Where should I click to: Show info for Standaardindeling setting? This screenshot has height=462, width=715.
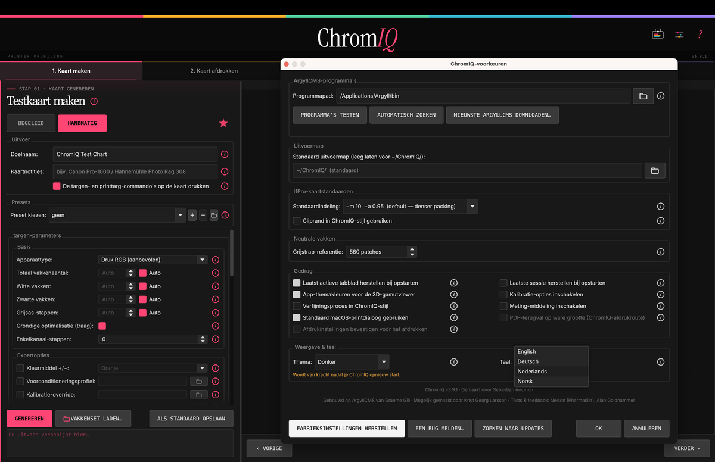(x=661, y=207)
